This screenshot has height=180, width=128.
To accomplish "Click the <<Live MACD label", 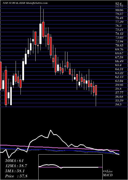I will pyautogui.click(x=108, y=173).
